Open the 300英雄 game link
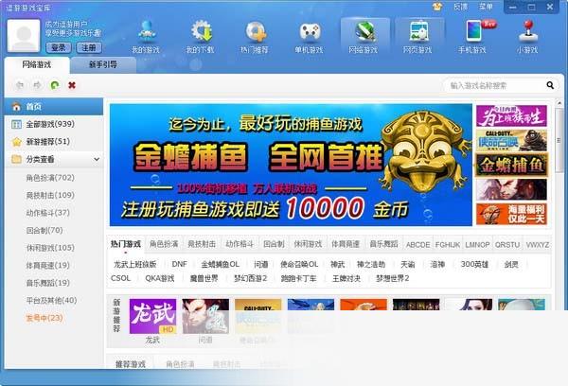568x386 pixels. pos(474,264)
